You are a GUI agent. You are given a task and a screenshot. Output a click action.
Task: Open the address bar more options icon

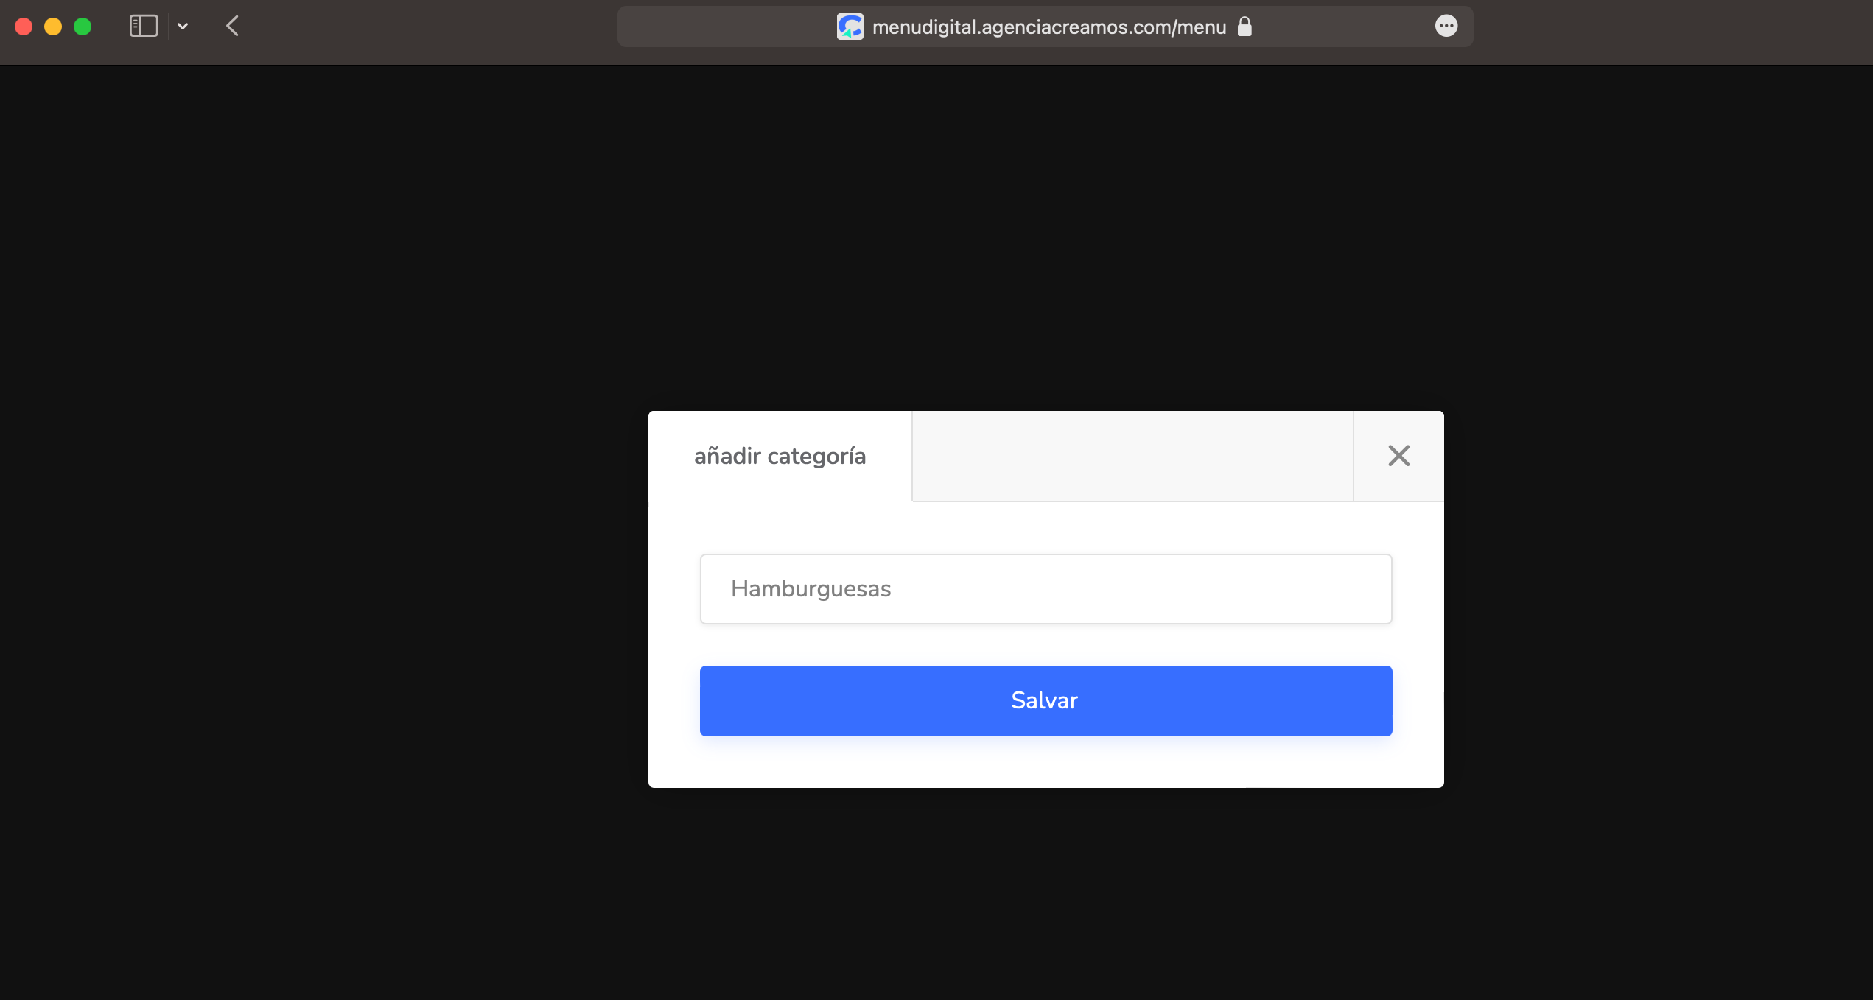pyautogui.click(x=1446, y=27)
